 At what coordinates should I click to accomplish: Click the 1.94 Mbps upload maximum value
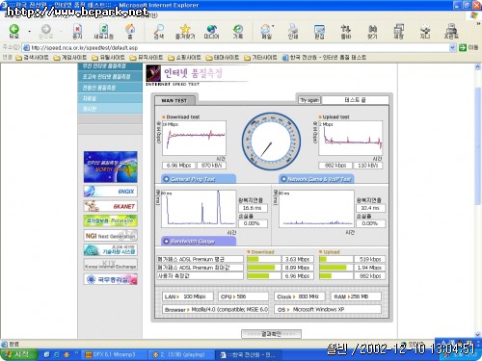click(x=369, y=268)
